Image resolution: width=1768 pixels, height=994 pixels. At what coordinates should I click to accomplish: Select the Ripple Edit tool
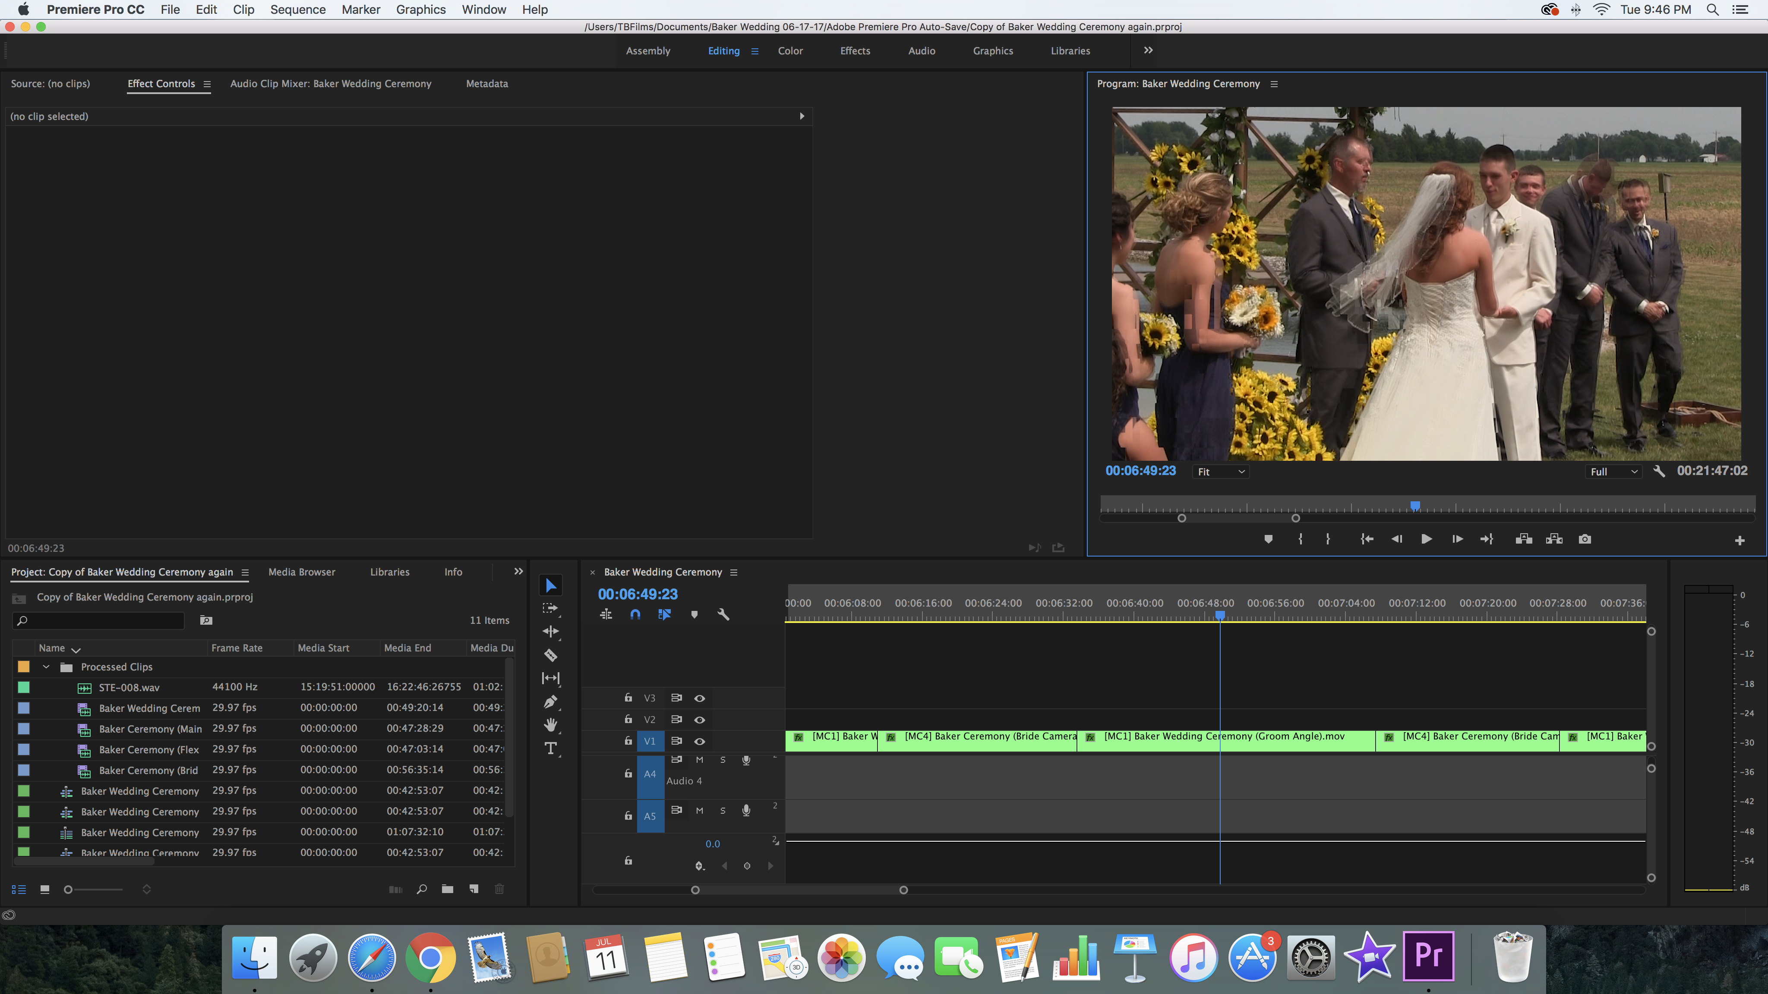click(x=550, y=632)
